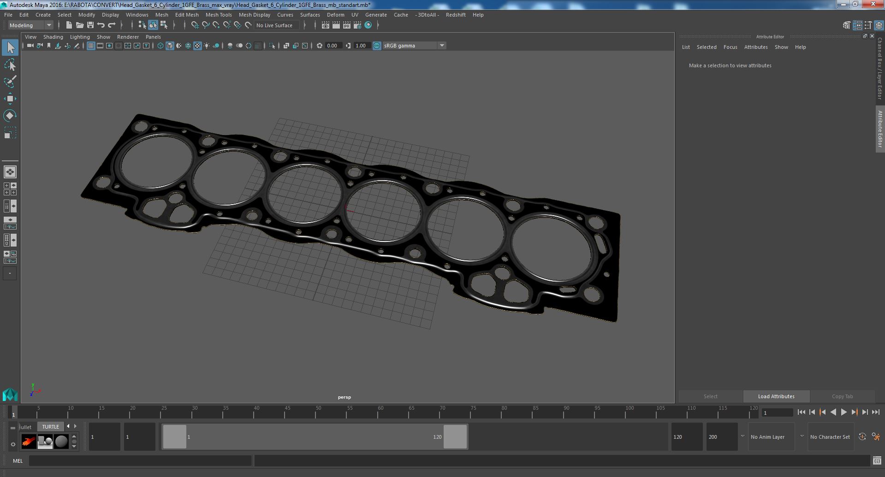
Task: Click the dark sphere shelf icon
Action: pos(61,442)
